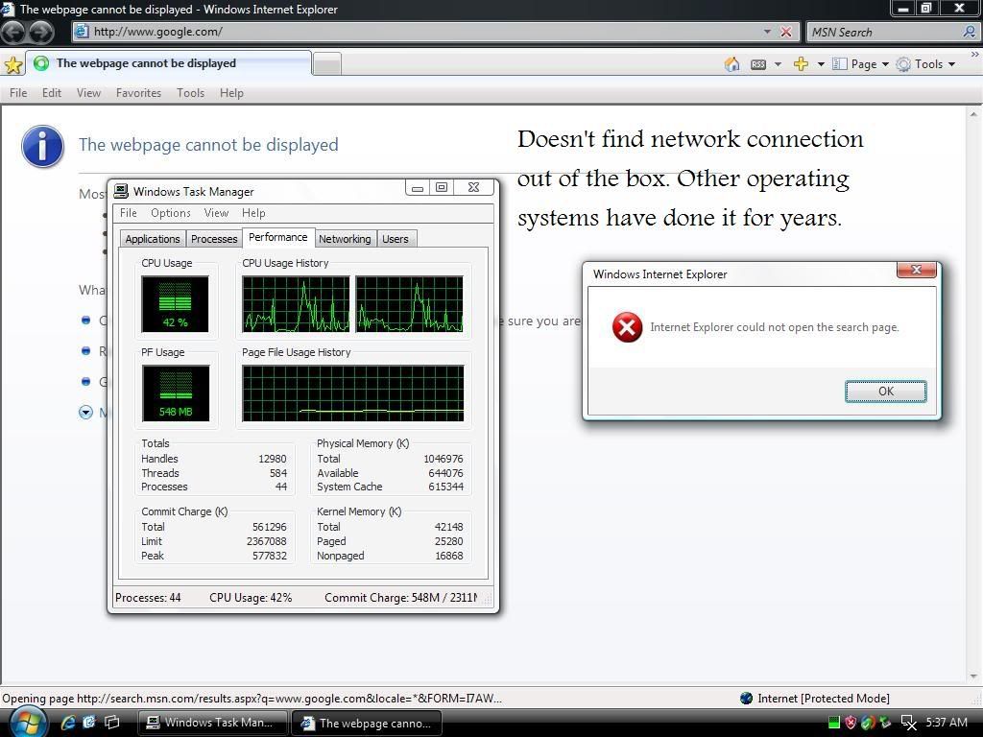Click OK in the Internet Explorer dialog

(885, 392)
